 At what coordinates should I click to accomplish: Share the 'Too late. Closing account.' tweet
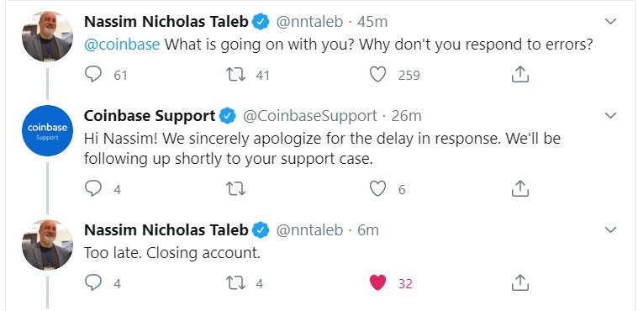point(519,282)
